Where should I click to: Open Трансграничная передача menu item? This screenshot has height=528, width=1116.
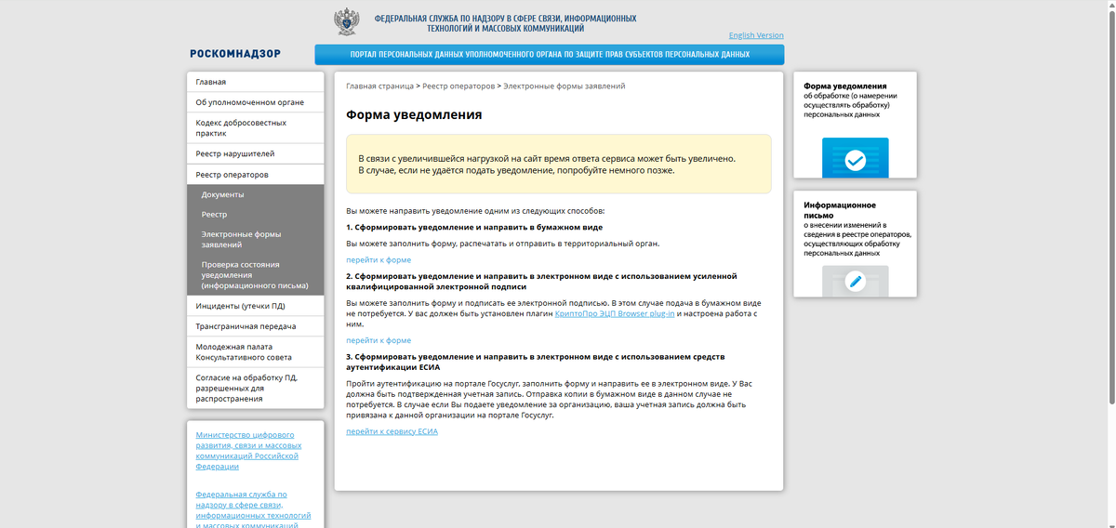pos(255,326)
